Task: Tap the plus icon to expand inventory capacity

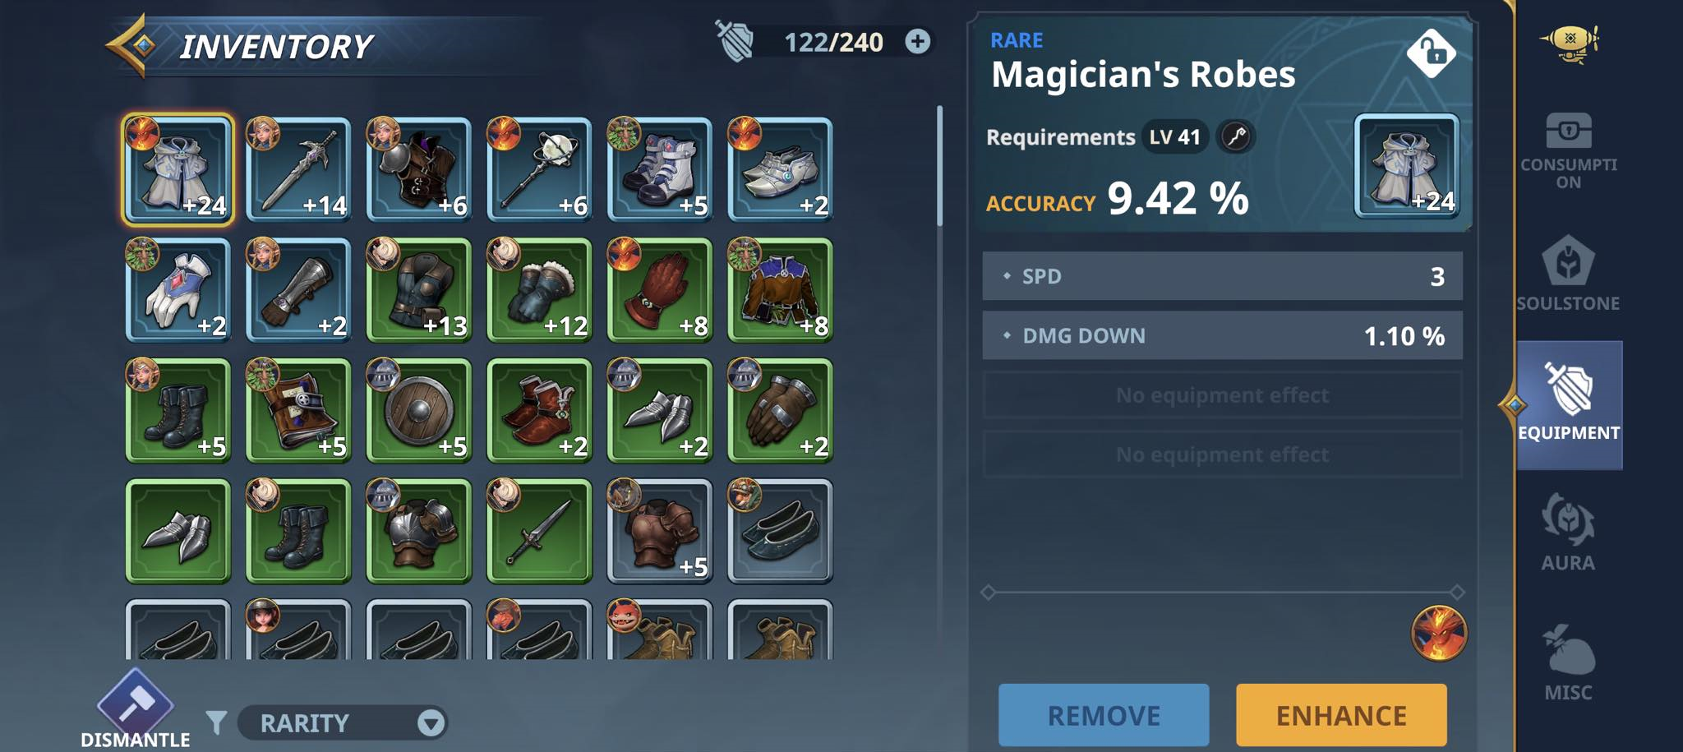Action: [917, 41]
